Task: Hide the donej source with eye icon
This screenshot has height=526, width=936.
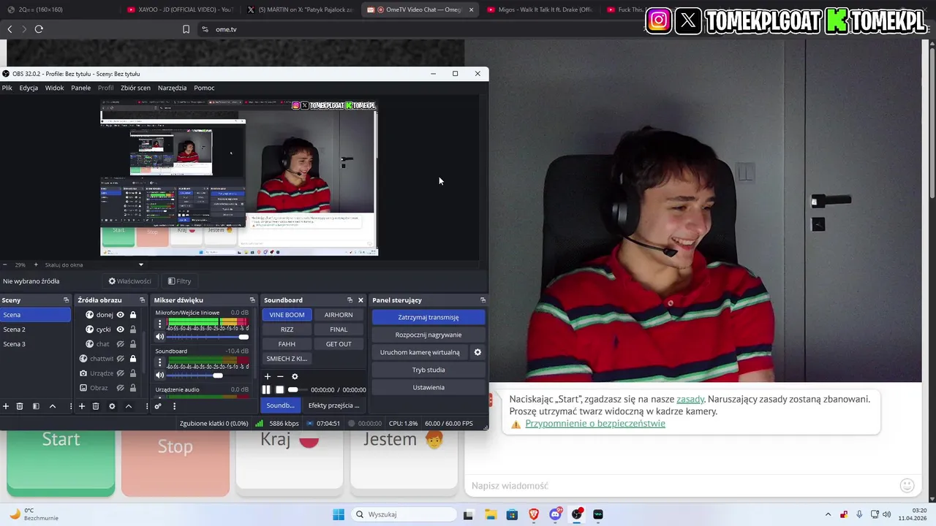Action: (121, 315)
